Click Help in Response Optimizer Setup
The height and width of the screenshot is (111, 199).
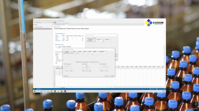point(66,76)
